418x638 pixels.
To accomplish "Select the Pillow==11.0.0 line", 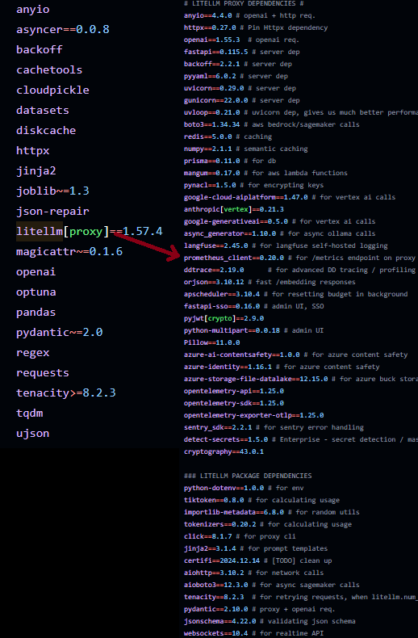I will click(211, 342).
